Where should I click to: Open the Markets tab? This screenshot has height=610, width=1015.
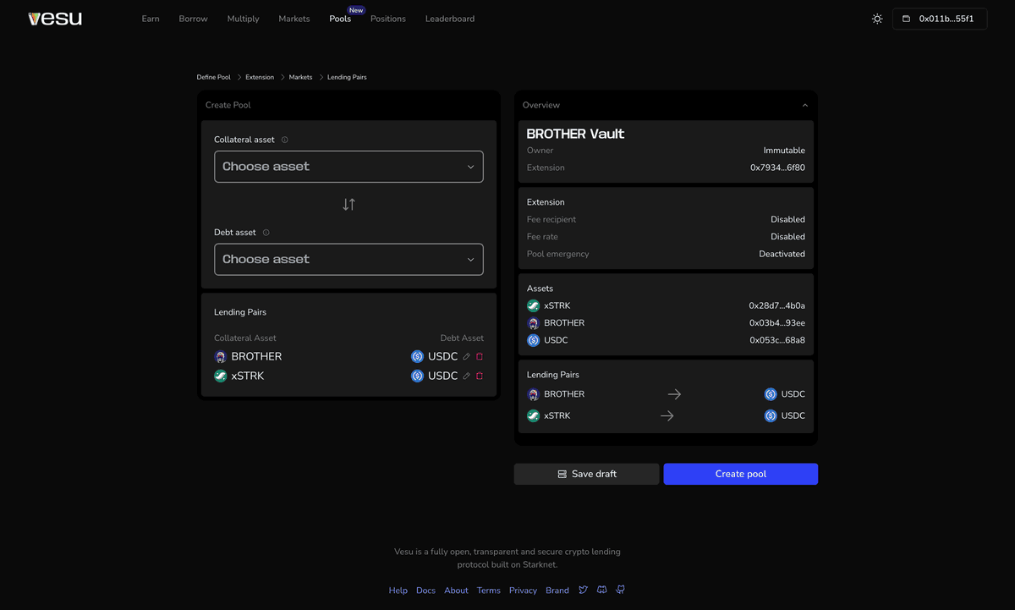(x=294, y=19)
